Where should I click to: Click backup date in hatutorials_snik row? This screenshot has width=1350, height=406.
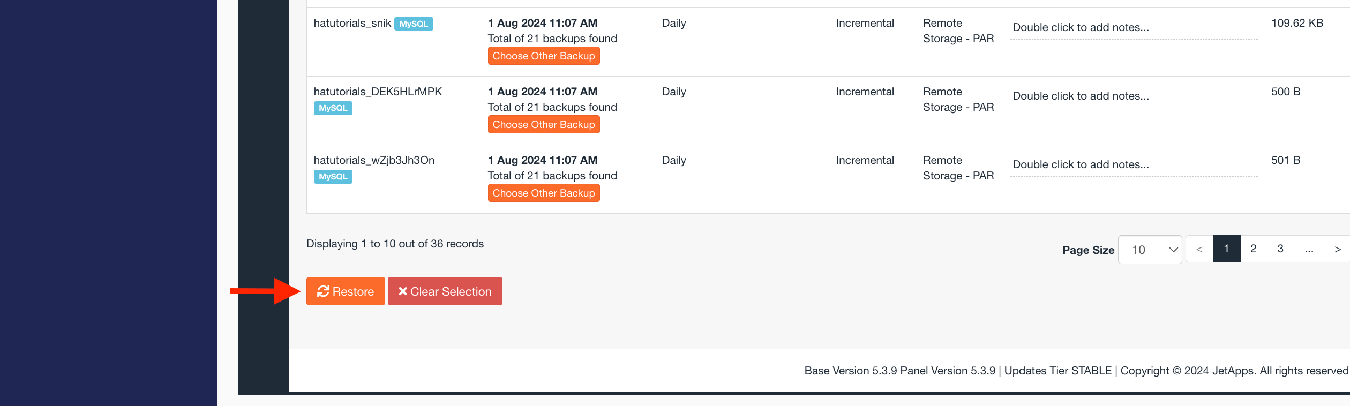pos(543,24)
